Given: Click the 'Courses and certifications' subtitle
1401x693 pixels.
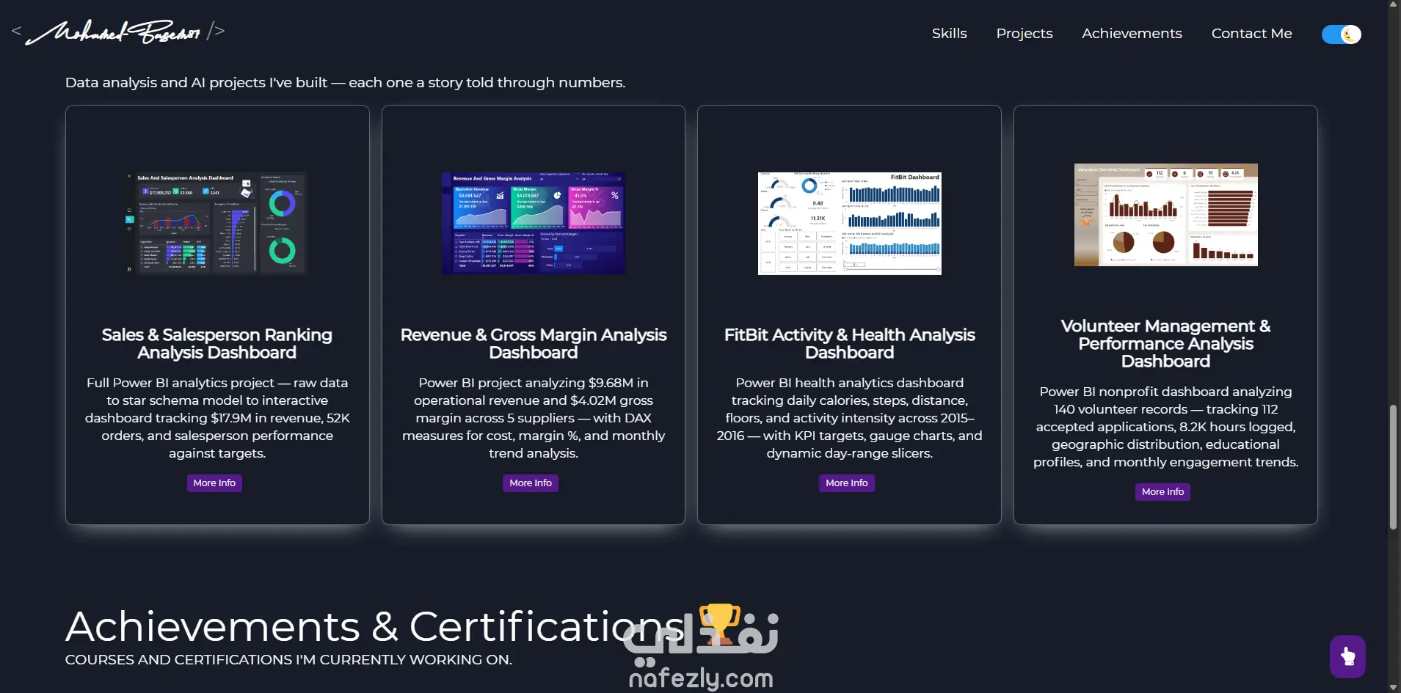Looking at the screenshot, I should coord(288,660).
